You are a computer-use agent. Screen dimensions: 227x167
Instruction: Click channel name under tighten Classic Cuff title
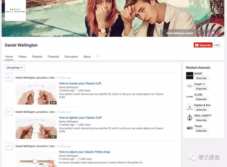pos(68,121)
